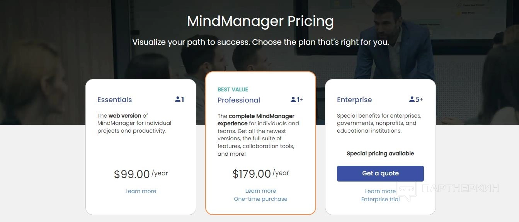Viewport: 519px width, 222px height.
Task: Select the Professional plan title
Action: pos(238,100)
